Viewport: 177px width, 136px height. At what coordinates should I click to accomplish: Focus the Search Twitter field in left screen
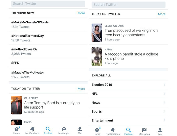click(x=48, y=4)
